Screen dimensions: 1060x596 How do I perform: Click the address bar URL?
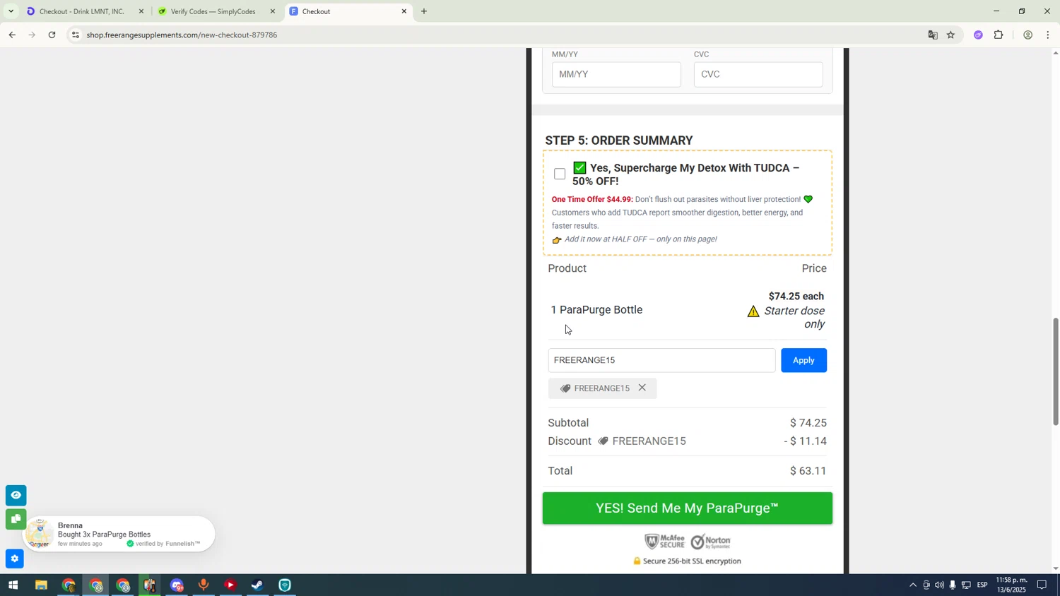coord(182,35)
